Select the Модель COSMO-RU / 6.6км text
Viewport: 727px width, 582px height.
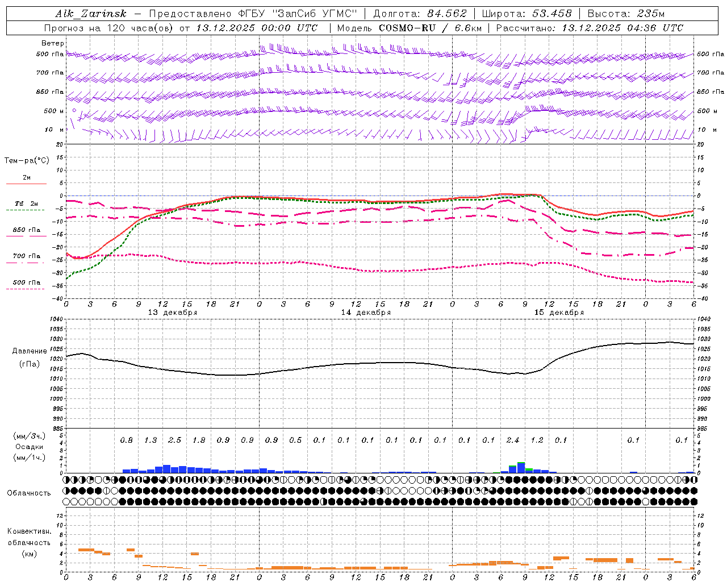tap(409, 27)
